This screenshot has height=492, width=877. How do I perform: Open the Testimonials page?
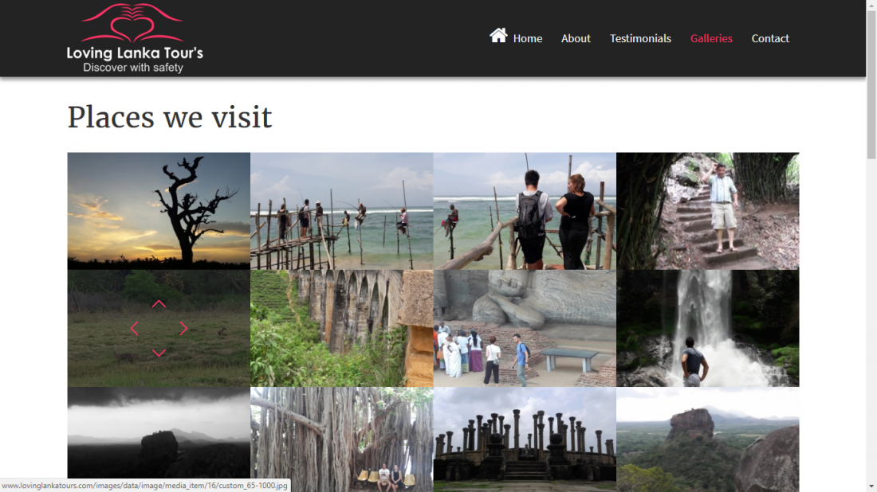(640, 38)
